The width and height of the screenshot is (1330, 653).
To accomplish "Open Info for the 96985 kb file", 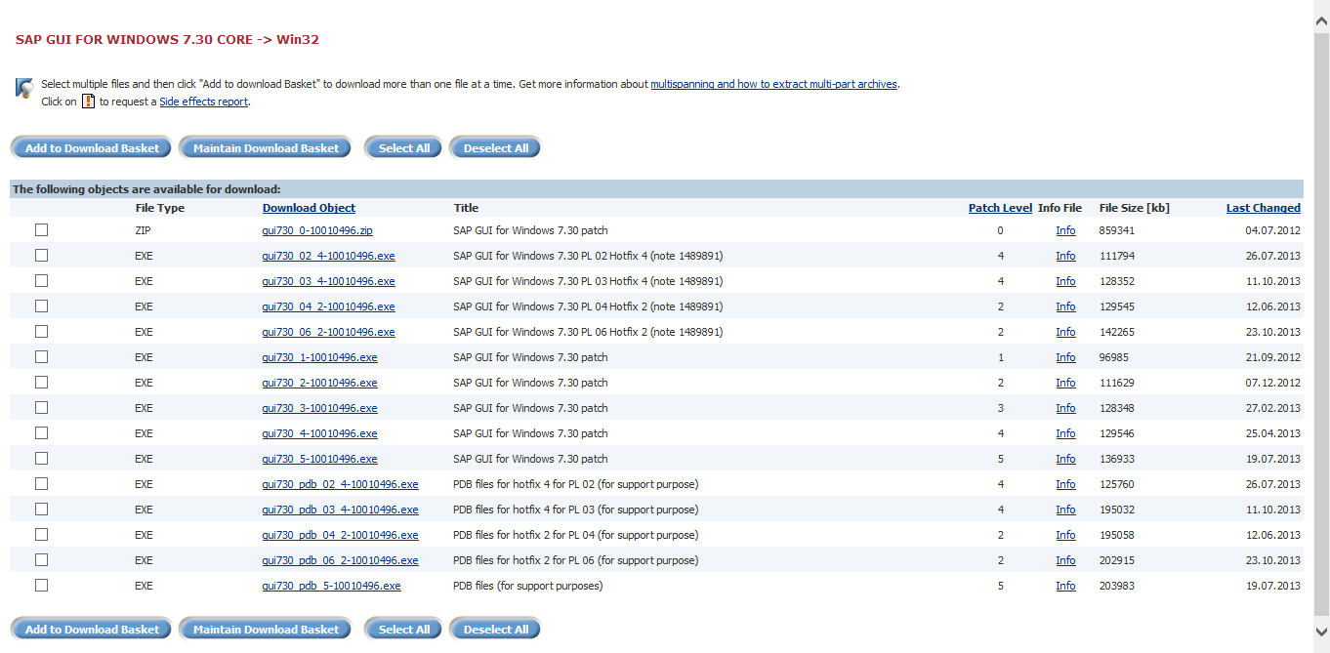I will click(x=1065, y=357).
